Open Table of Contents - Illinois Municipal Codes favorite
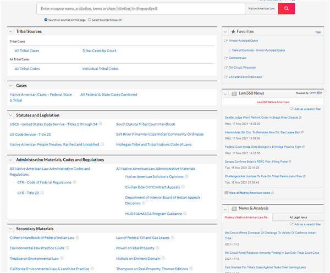330x273 pixels. (x=258, y=50)
